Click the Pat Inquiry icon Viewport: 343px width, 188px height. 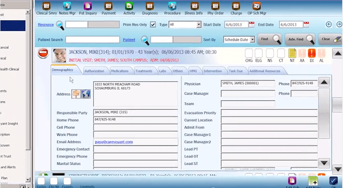click(x=88, y=6)
